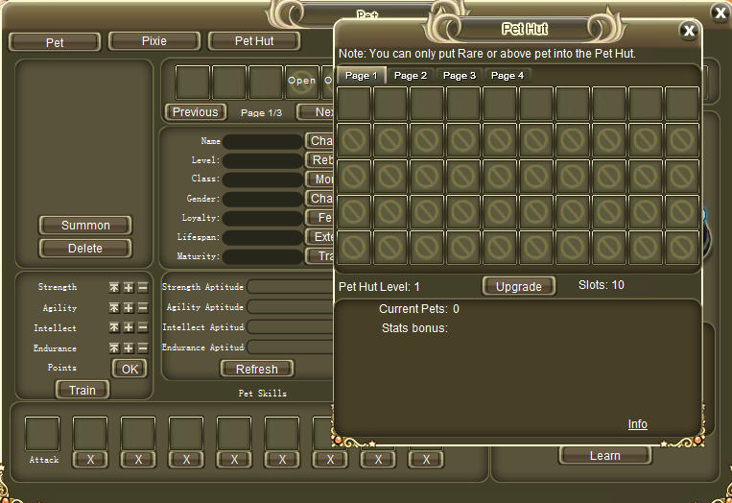Open the Pixie tab
This screenshot has height=503, width=732.
[153, 41]
